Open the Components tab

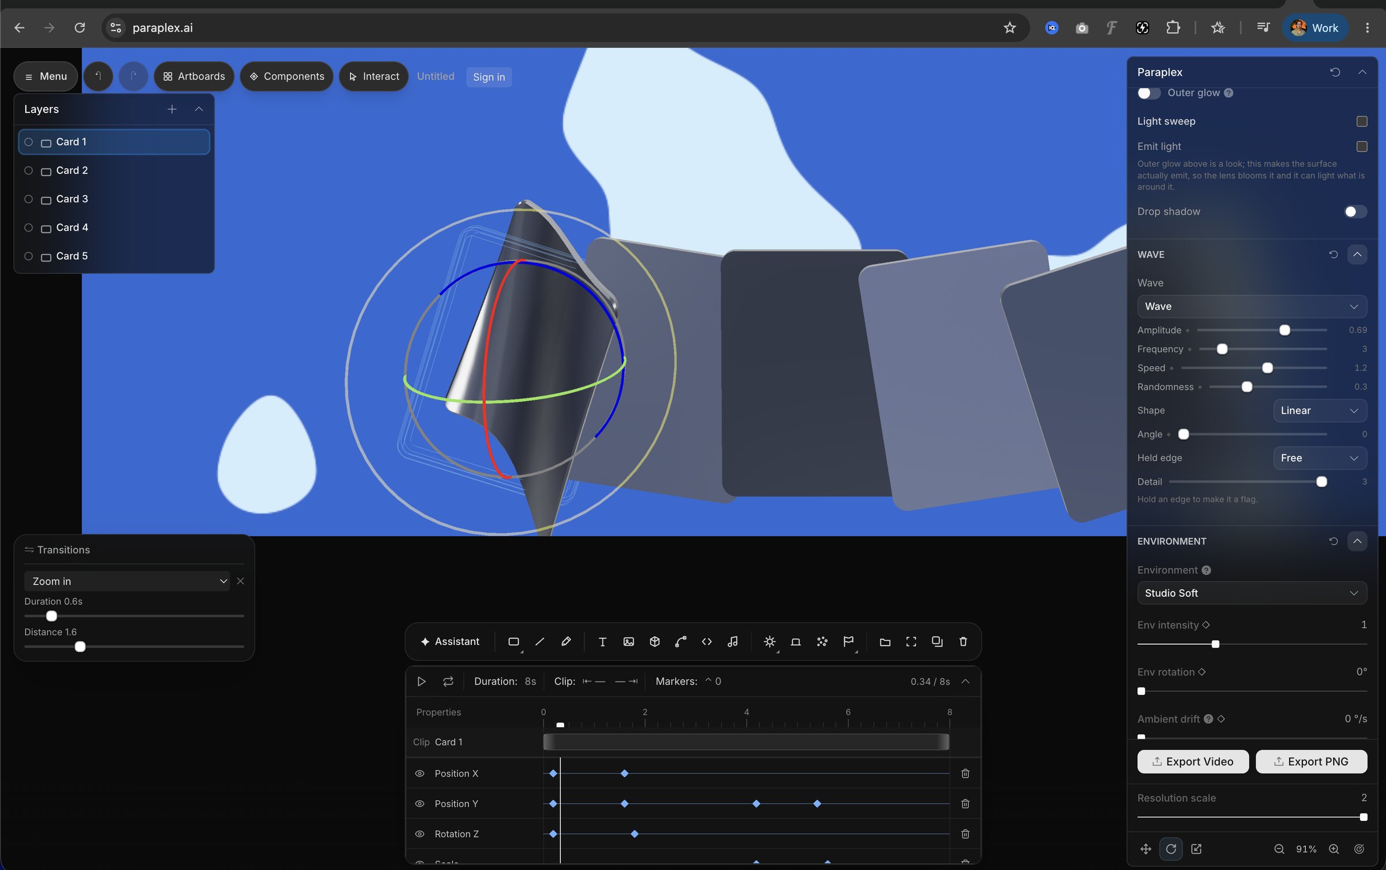pos(287,76)
